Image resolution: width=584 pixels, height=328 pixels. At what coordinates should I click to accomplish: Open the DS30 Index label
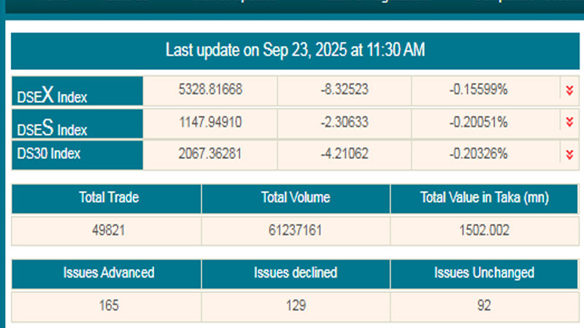(x=49, y=154)
